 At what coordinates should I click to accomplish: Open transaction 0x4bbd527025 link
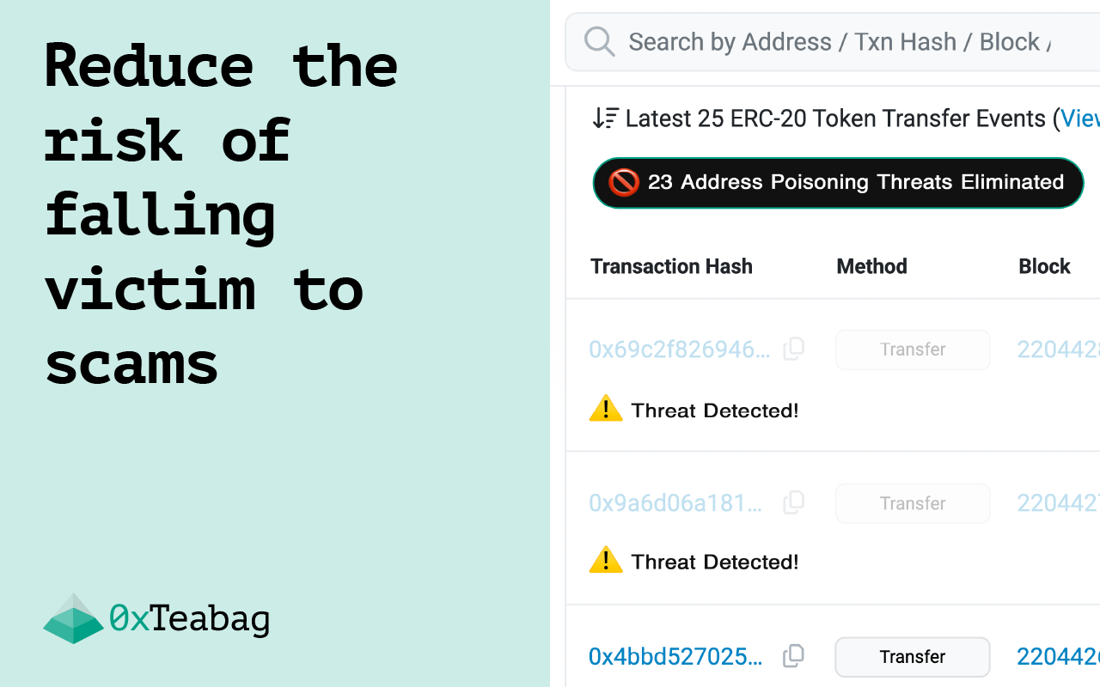click(675, 657)
